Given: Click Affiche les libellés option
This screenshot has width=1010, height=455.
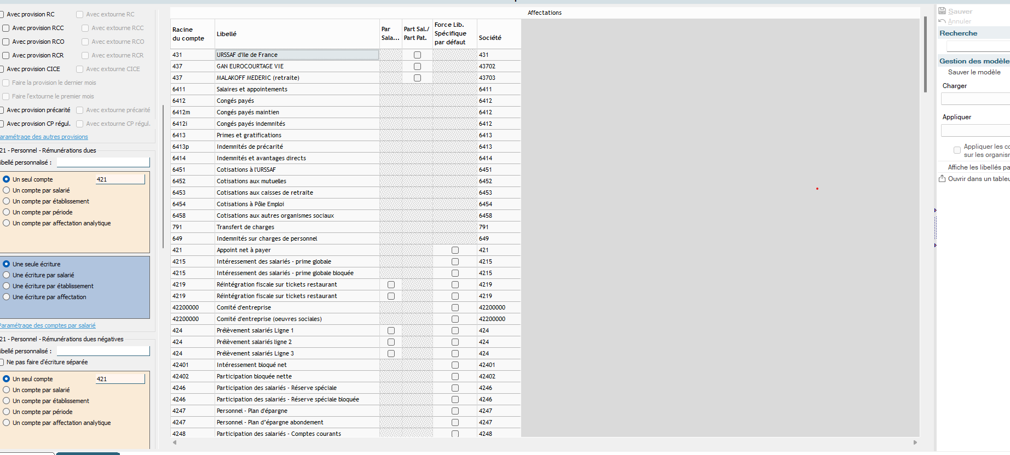Looking at the screenshot, I should (x=979, y=167).
